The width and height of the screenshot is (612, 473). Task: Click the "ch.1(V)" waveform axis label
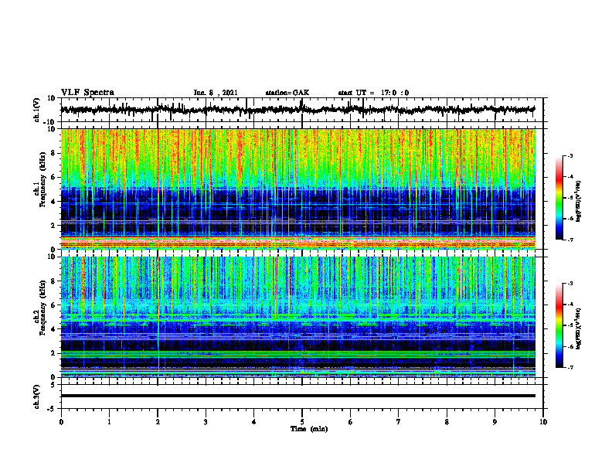click(37, 110)
